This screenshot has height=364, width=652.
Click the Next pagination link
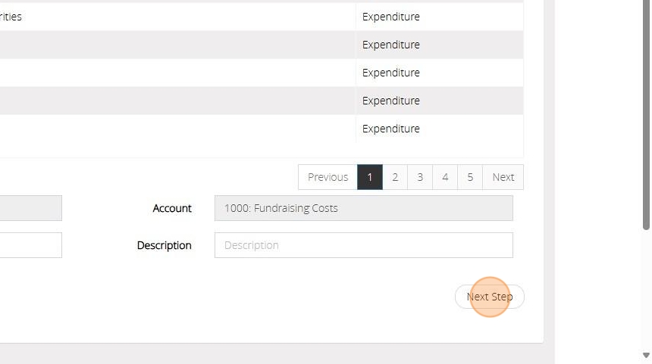[x=503, y=177]
